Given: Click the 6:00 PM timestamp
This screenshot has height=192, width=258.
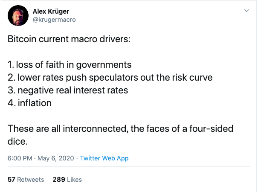Looking at the screenshot, I should [x=20, y=158].
